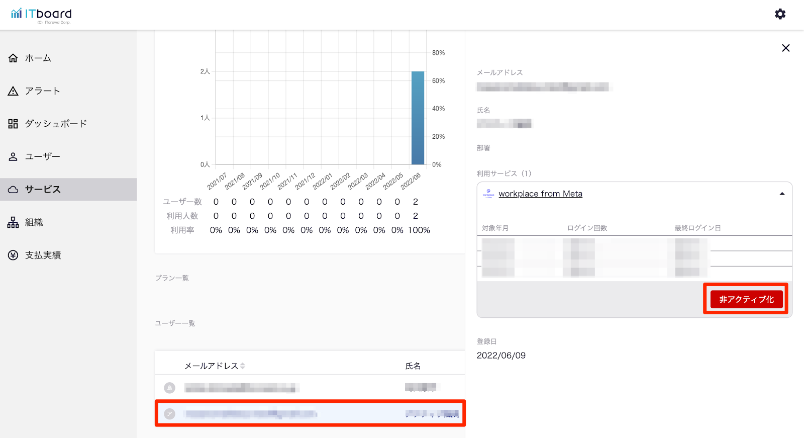Sort user list by メールアドレス column

pos(243,366)
